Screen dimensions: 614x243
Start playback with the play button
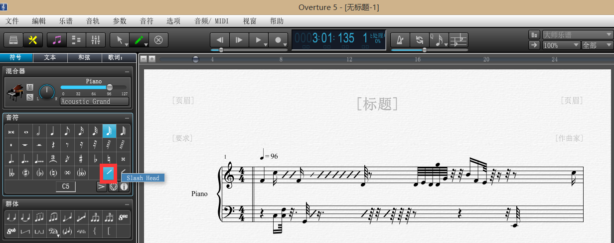(x=259, y=40)
